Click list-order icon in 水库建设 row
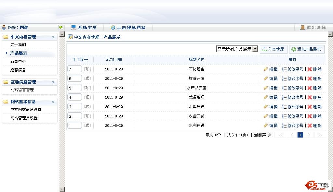Screen dimensions: 333x192 point(284,107)
